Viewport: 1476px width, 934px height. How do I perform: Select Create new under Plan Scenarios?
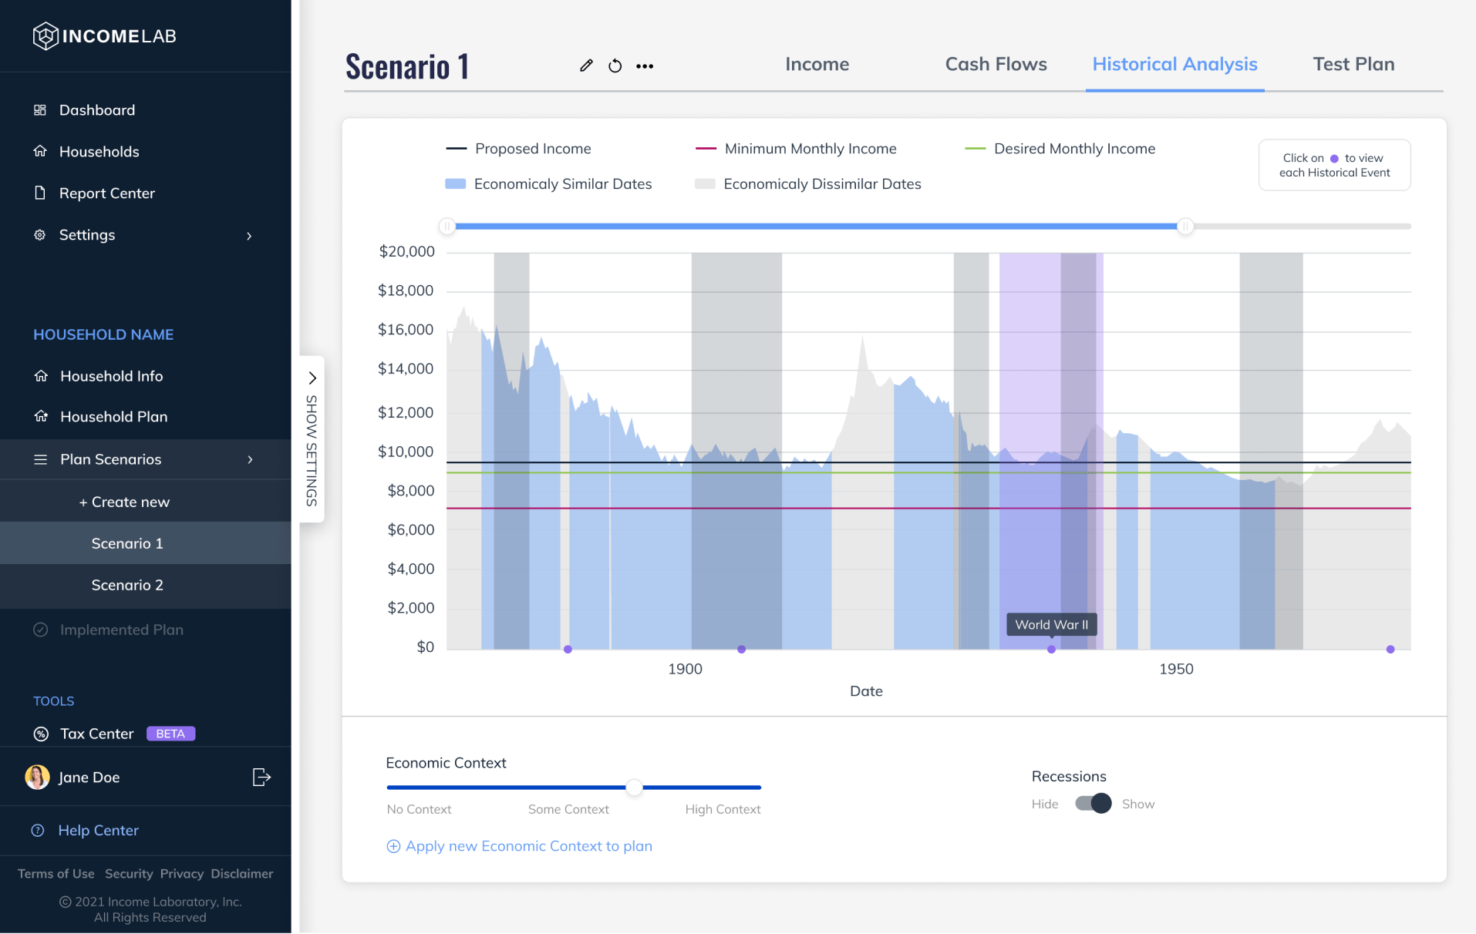click(x=124, y=501)
